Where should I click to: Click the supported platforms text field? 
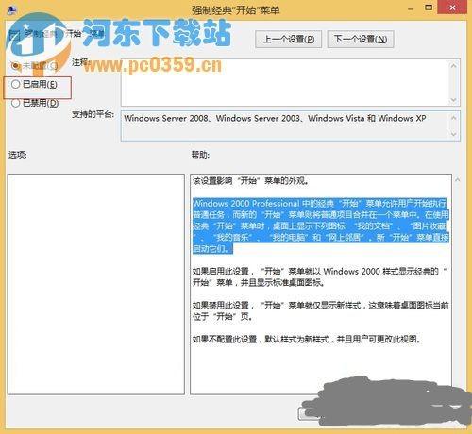(284, 125)
